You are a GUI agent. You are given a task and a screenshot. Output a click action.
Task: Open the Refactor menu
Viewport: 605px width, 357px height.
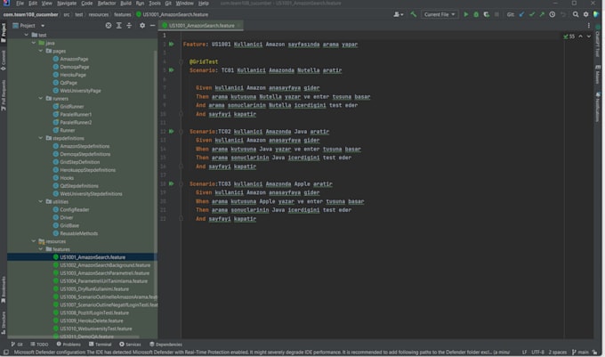pos(107,4)
